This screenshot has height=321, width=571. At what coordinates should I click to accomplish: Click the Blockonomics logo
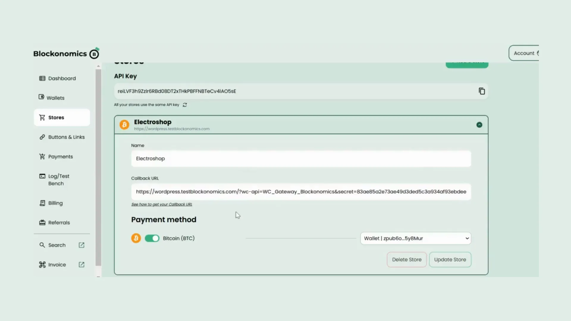[66, 53]
